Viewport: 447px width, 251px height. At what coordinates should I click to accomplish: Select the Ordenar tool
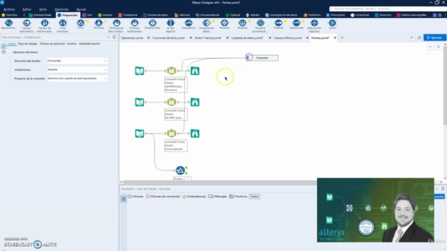click(x=278, y=24)
